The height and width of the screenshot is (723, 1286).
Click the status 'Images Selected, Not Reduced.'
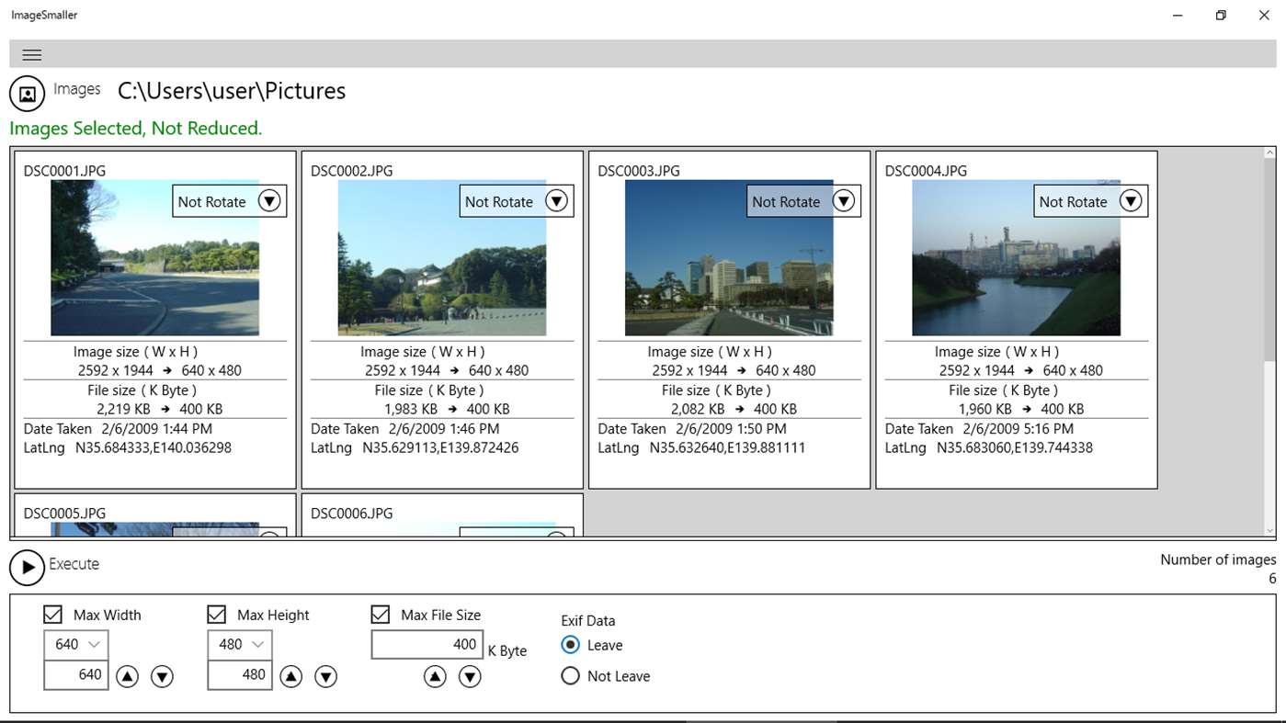tap(136, 129)
